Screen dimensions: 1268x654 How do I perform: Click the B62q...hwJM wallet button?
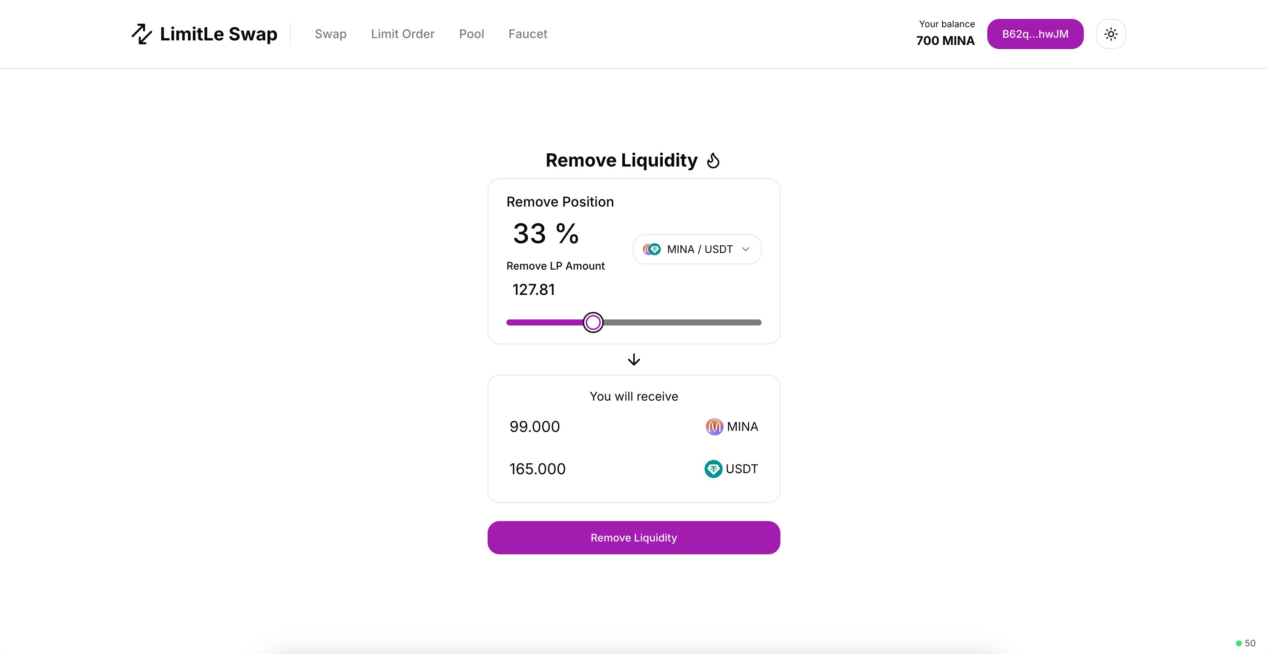pyautogui.click(x=1035, y=34)
